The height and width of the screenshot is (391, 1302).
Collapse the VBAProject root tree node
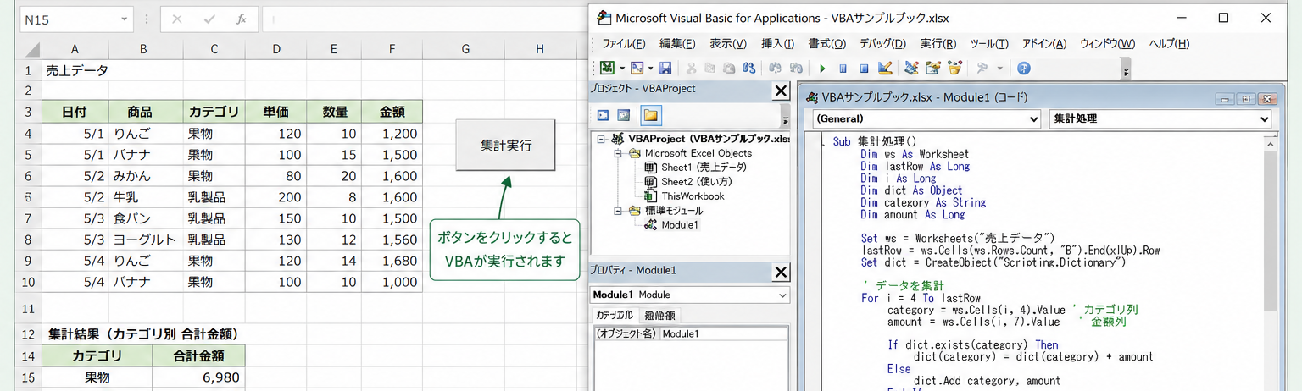point(602,139)
